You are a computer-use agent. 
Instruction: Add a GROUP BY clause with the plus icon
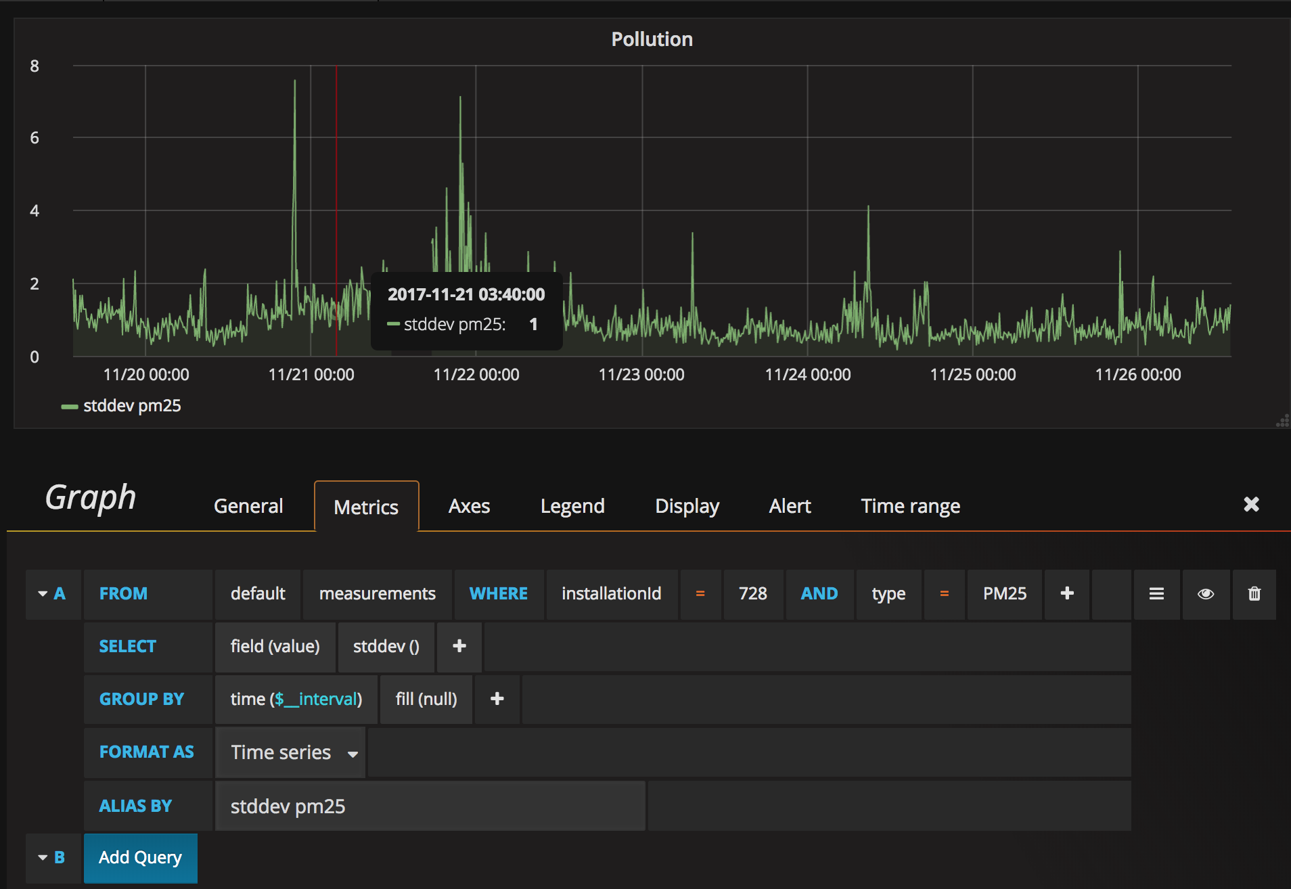497,700
